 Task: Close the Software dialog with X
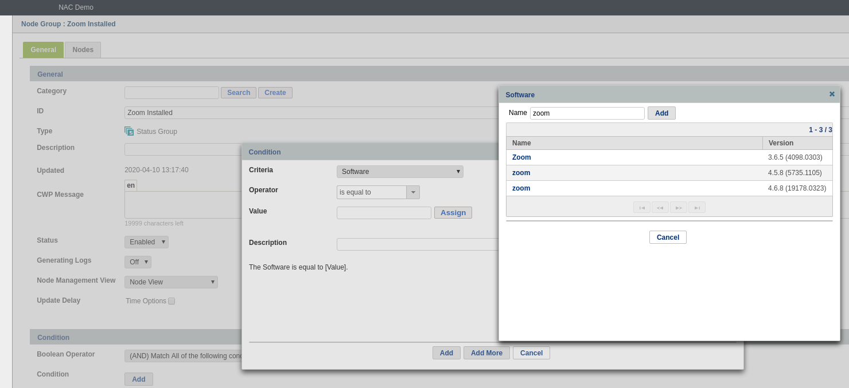click(x=832, y=94)
